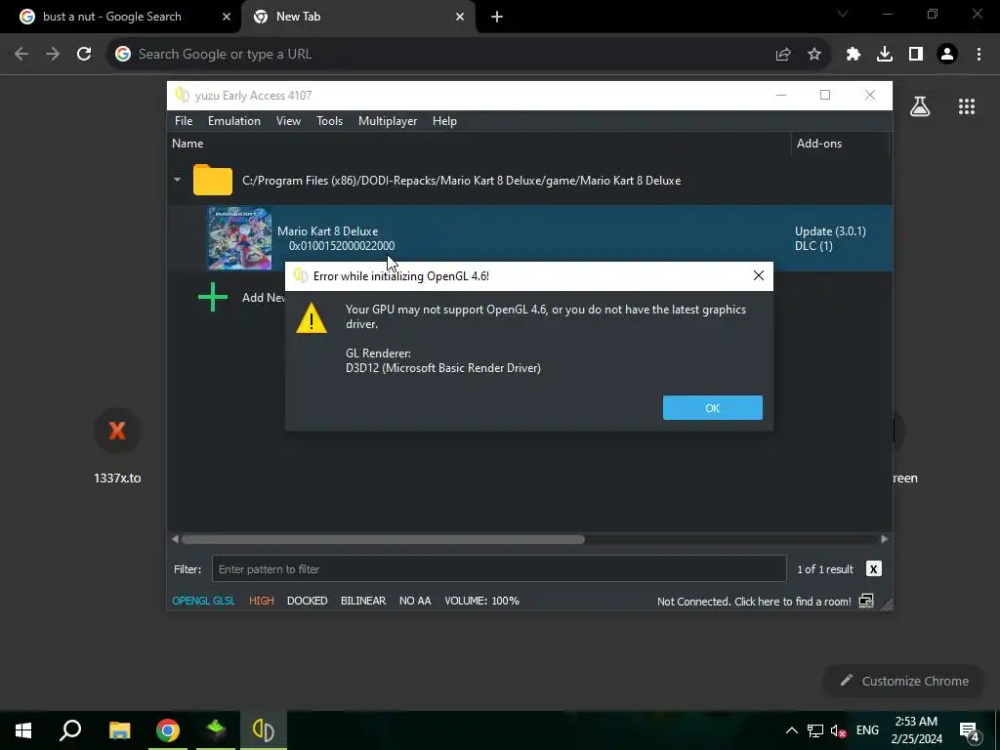
Task: Open the notification center icon
Action: 970,732
